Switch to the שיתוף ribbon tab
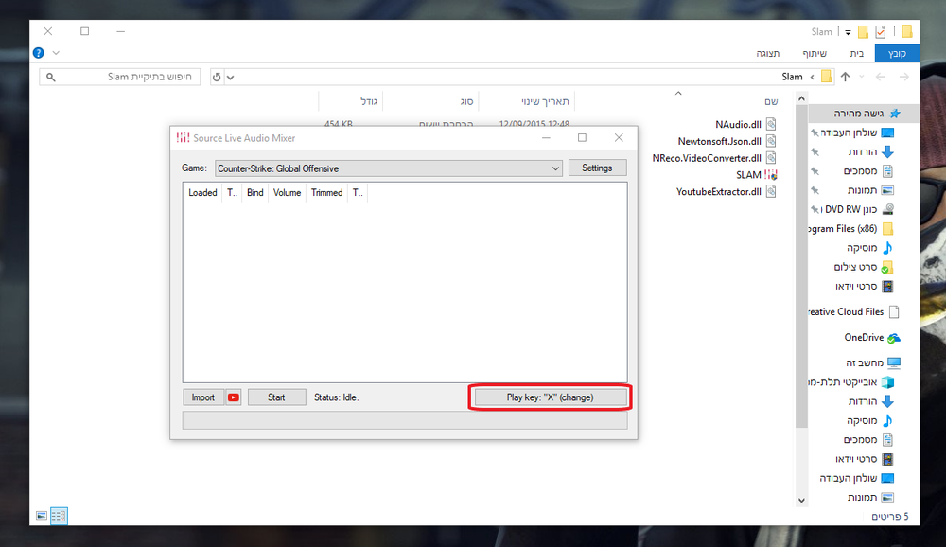The height and width of the screenshot is (547, 946). [x=815, y=53]
